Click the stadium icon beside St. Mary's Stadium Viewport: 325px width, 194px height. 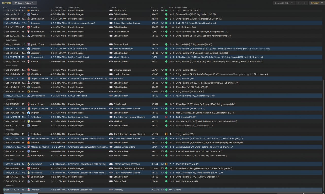111,19
